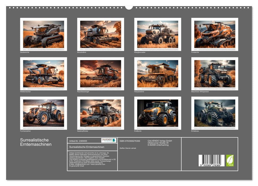The width and height of the screenshot is (258, 186).
Task: Click the info@calvendo.com email line
Action: click(87, 164)
